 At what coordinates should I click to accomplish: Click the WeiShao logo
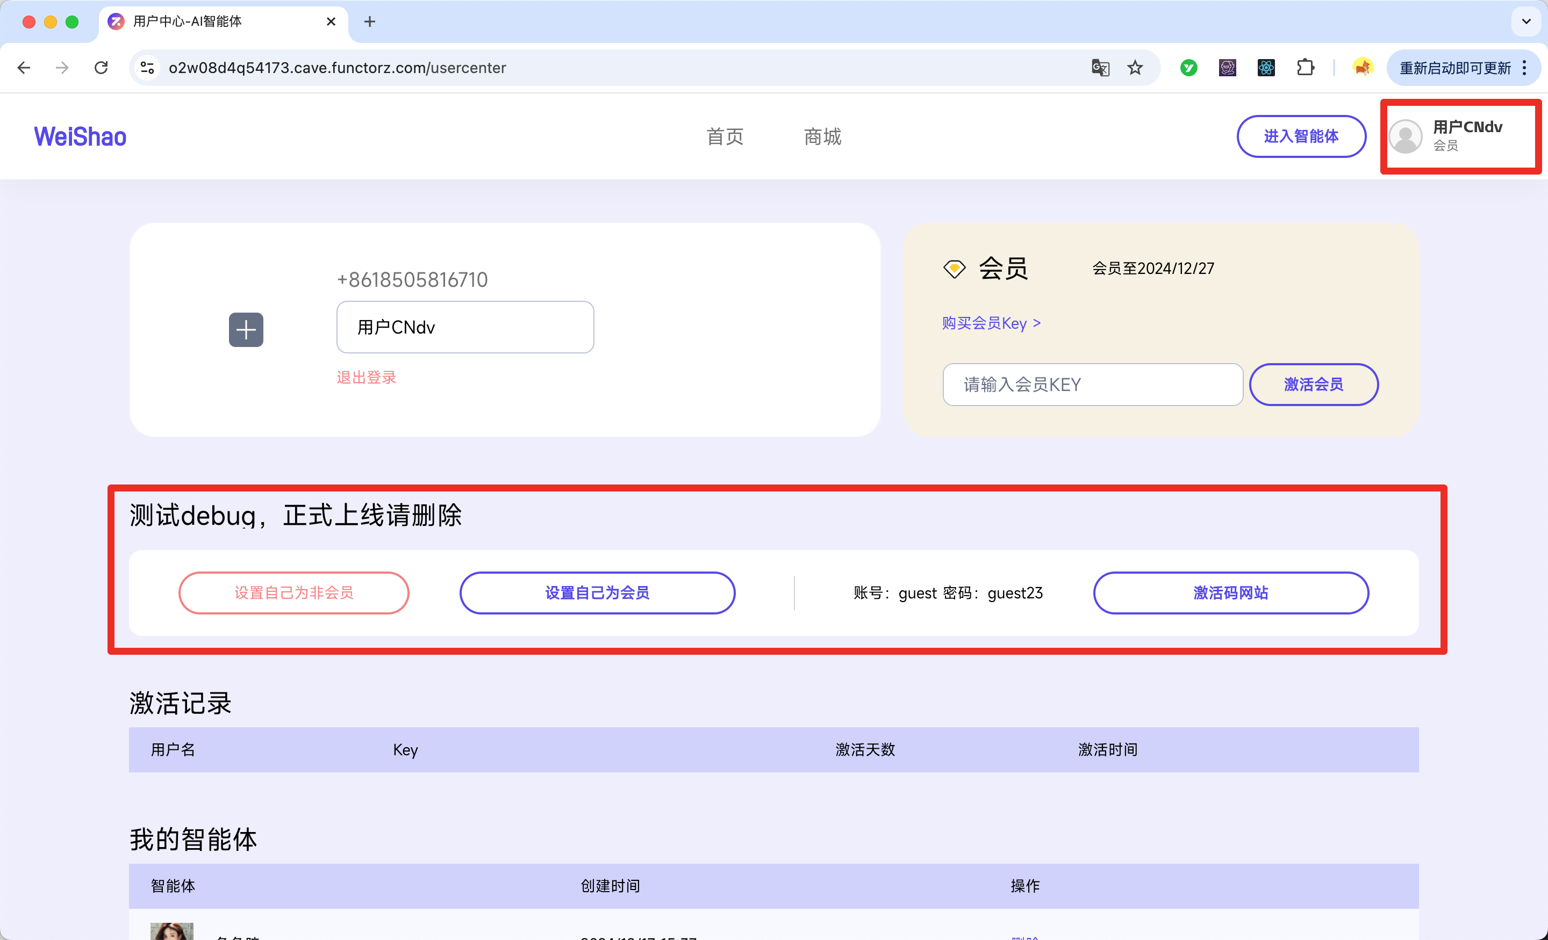[80, 136]
